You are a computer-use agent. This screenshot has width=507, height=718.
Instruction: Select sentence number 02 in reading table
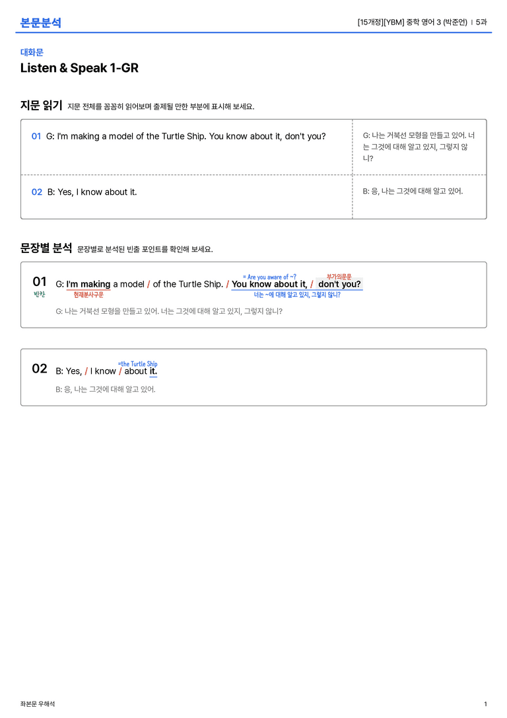point(36,192)
